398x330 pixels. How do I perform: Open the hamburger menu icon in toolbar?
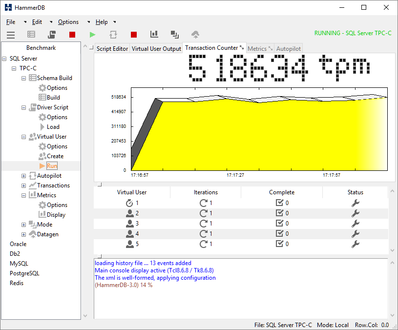point(11,35)
